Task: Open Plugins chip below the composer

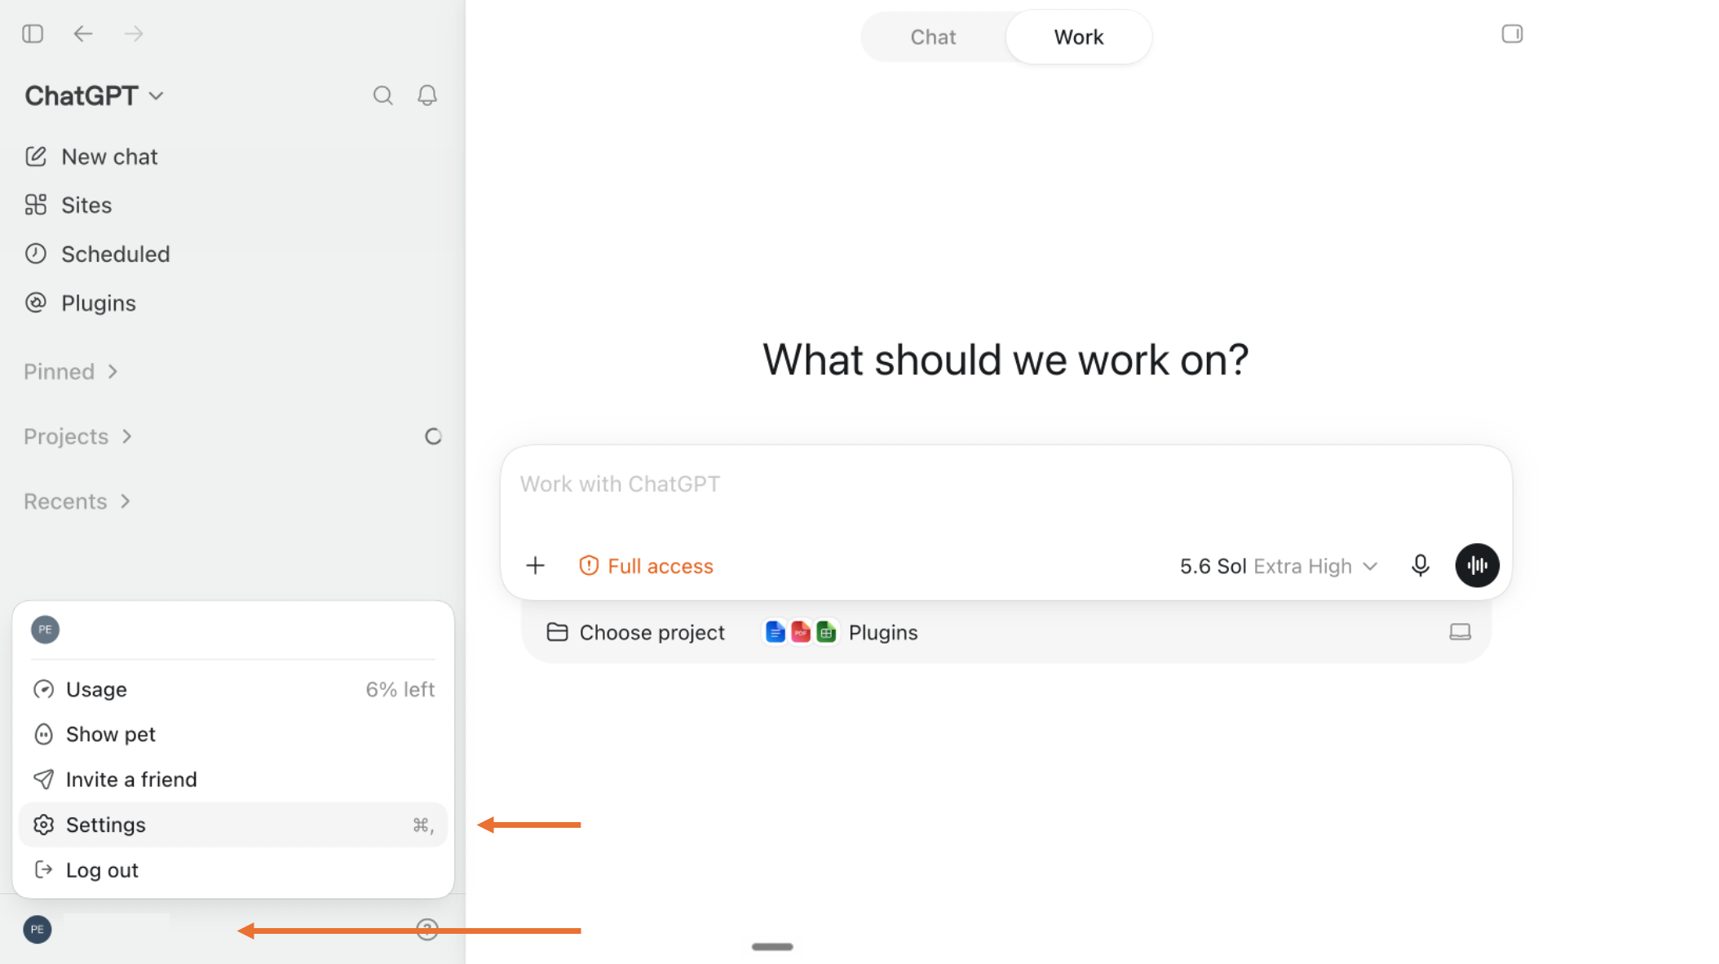Action: click(x=842, y=632)
